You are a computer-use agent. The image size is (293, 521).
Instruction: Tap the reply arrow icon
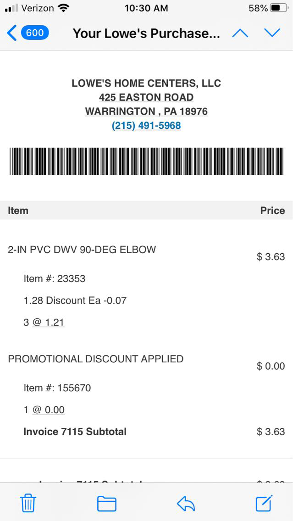186,504
